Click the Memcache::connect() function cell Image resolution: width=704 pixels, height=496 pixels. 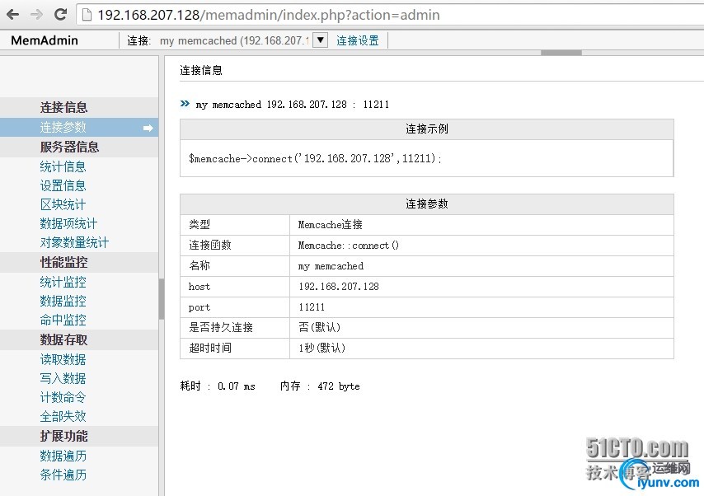pyautogui.click(x=481, y=245)
